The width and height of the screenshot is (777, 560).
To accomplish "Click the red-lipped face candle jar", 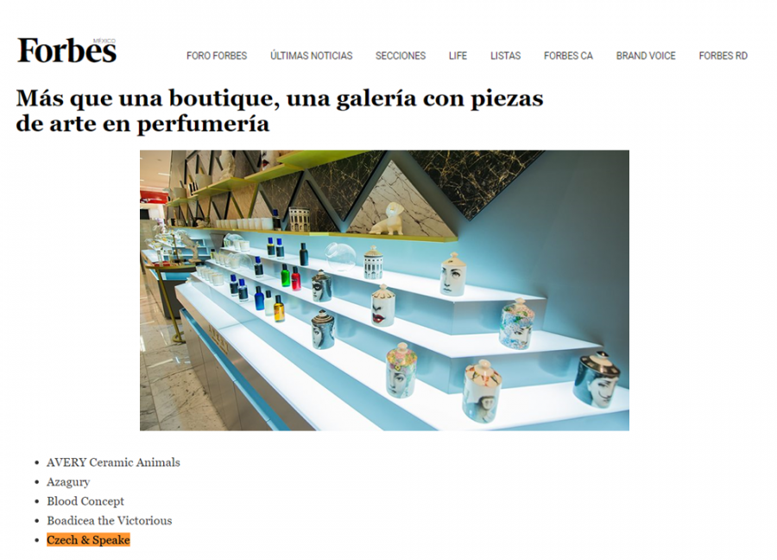I will pos(382,306).
